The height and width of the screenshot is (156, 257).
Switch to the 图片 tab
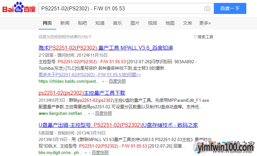[x=135, y=23]
